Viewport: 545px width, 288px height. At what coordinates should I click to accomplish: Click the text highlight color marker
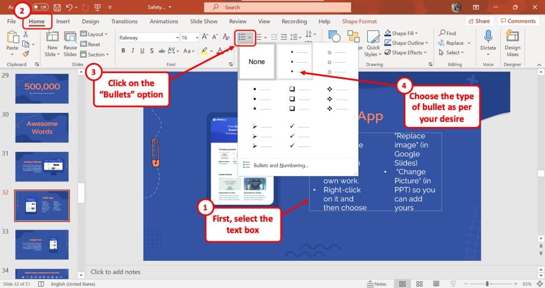(x=204, y=50)
